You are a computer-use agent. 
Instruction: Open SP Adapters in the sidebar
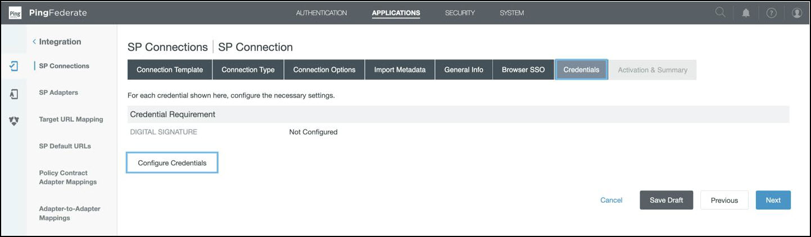click(58, 92)
